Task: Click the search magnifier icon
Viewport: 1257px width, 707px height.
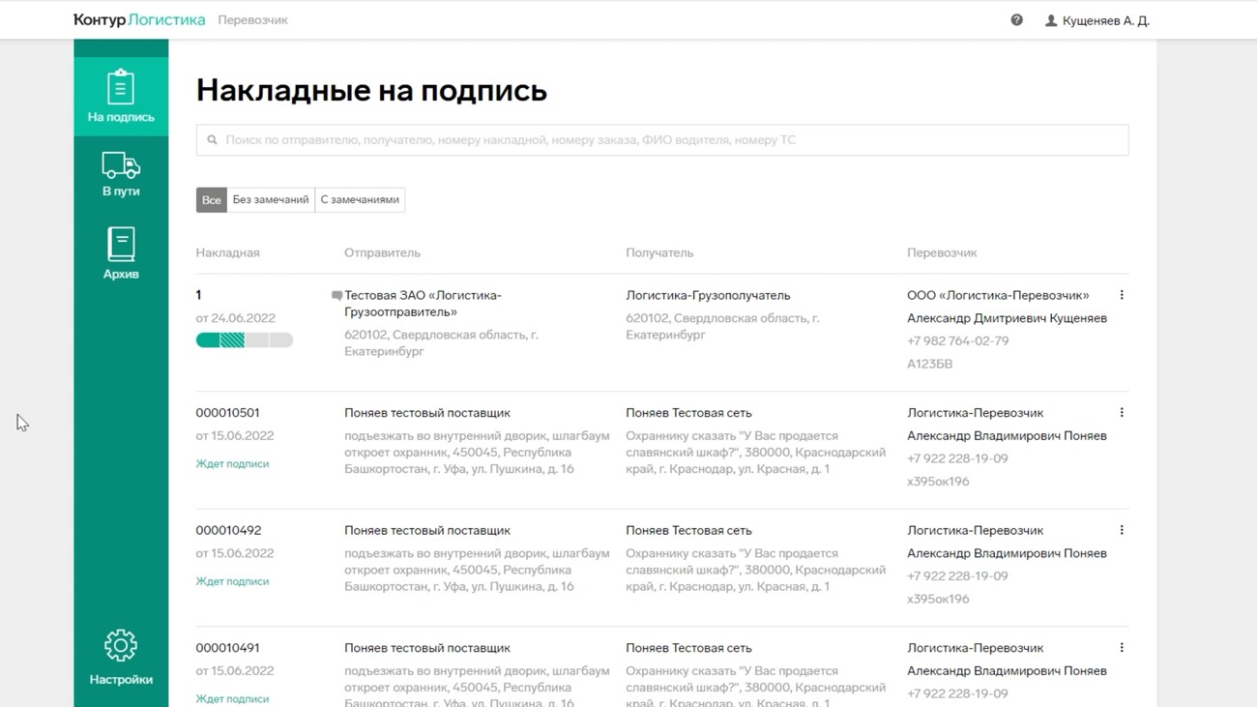Action: point(213,140)
